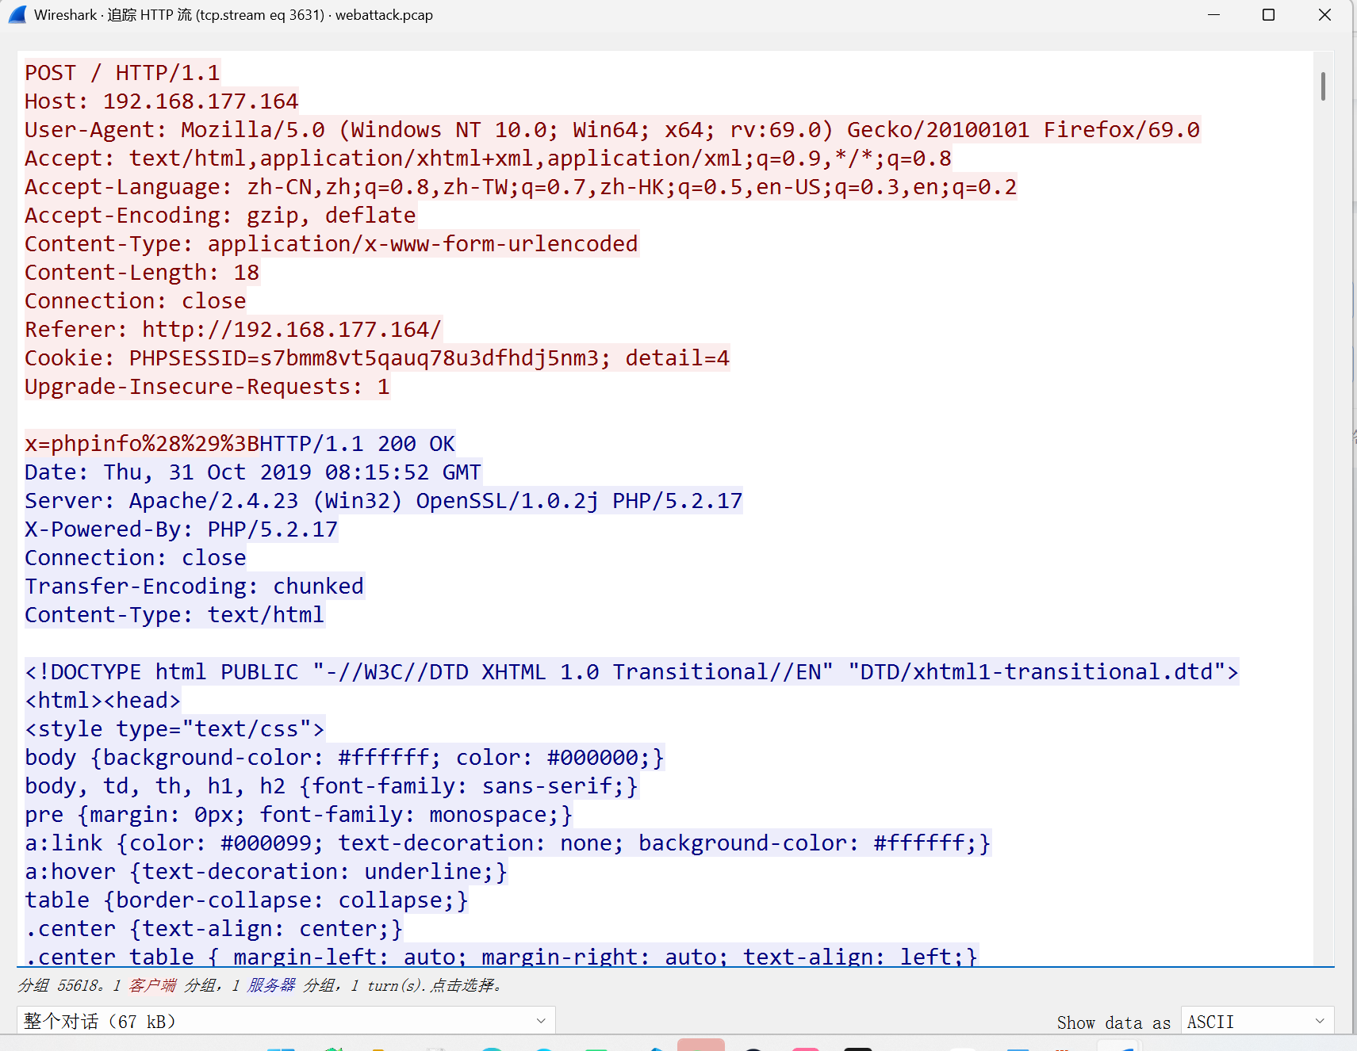Click the vertical scrollbar thumb of the stream view

(1323, 86)
